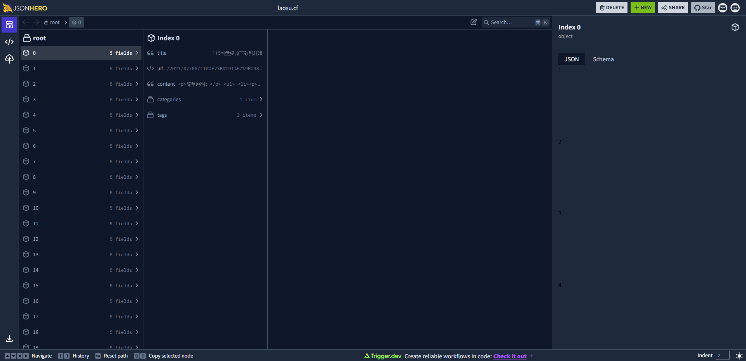Image resolution: width=746 pixels, height=361 pixels.
Task: Open the tree view sidebar icon
Action: click(x=9, y=59)
